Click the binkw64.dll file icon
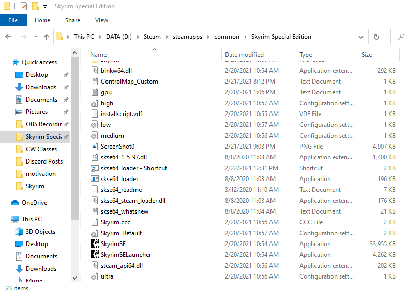This screenshot has width=407, height=293. (95, 70)
